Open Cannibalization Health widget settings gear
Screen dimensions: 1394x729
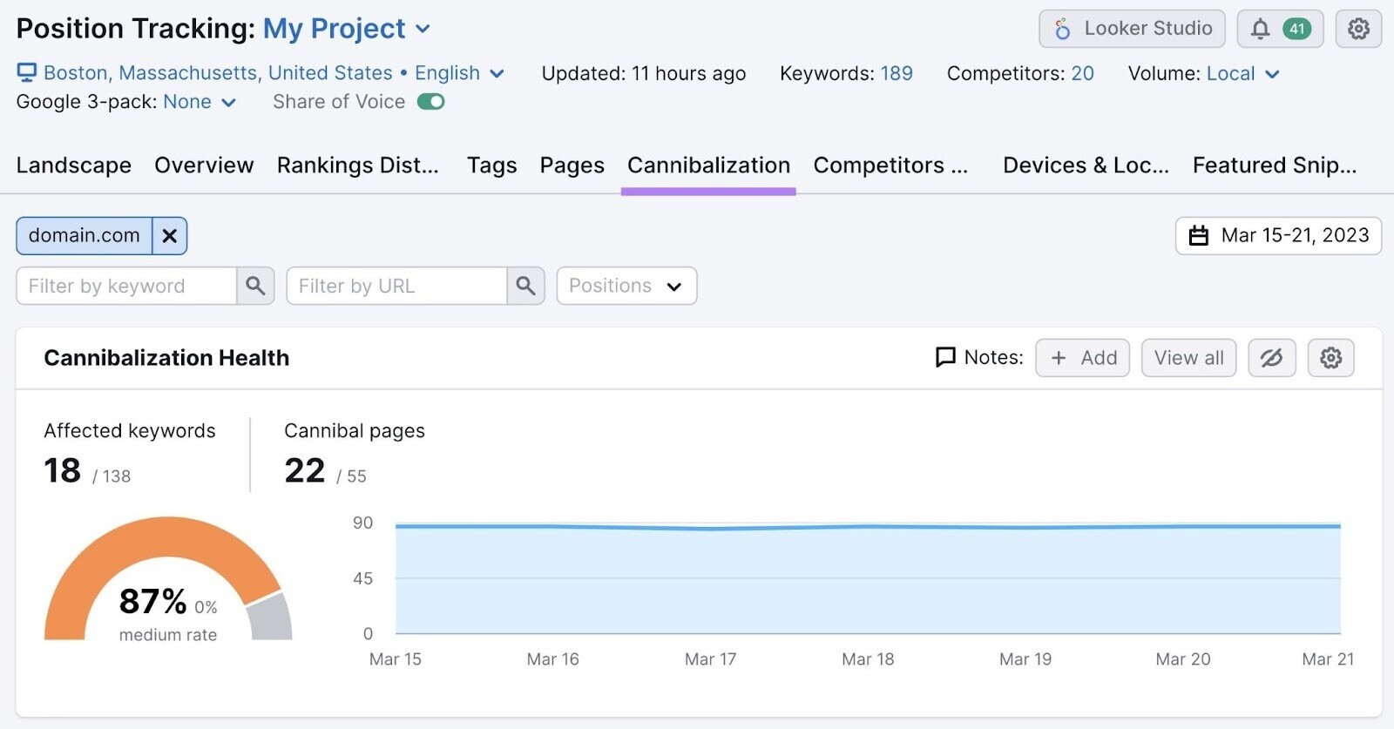tap(1330, 358)
